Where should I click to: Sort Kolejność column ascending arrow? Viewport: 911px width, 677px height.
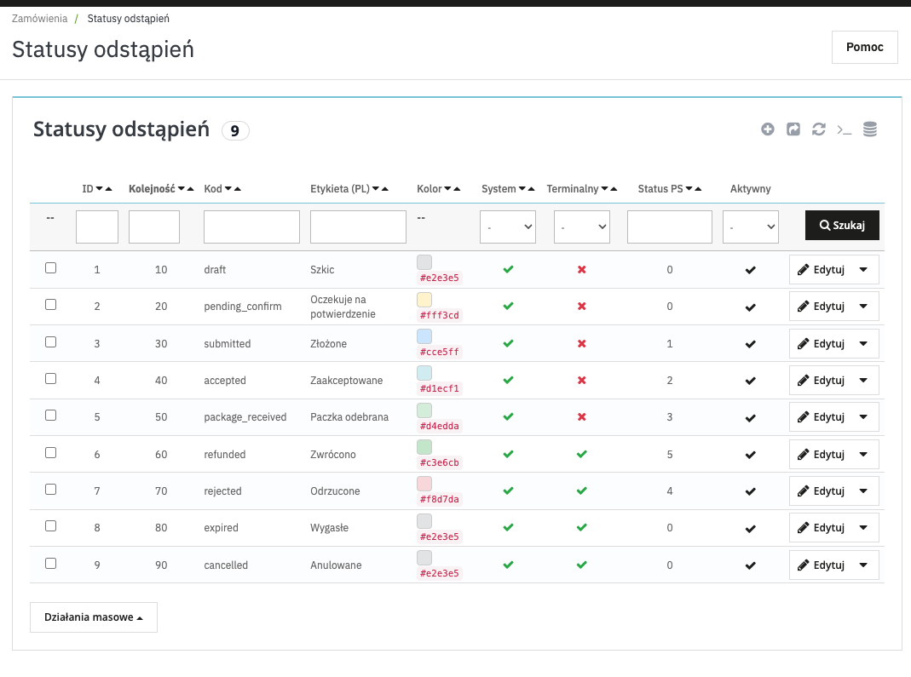191,189
